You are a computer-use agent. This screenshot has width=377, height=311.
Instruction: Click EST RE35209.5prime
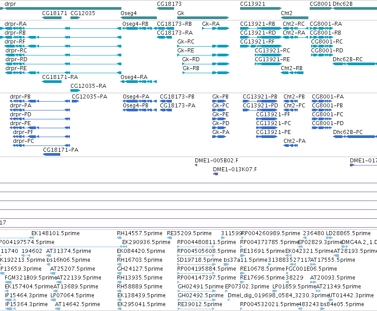(x=190, y=233)
